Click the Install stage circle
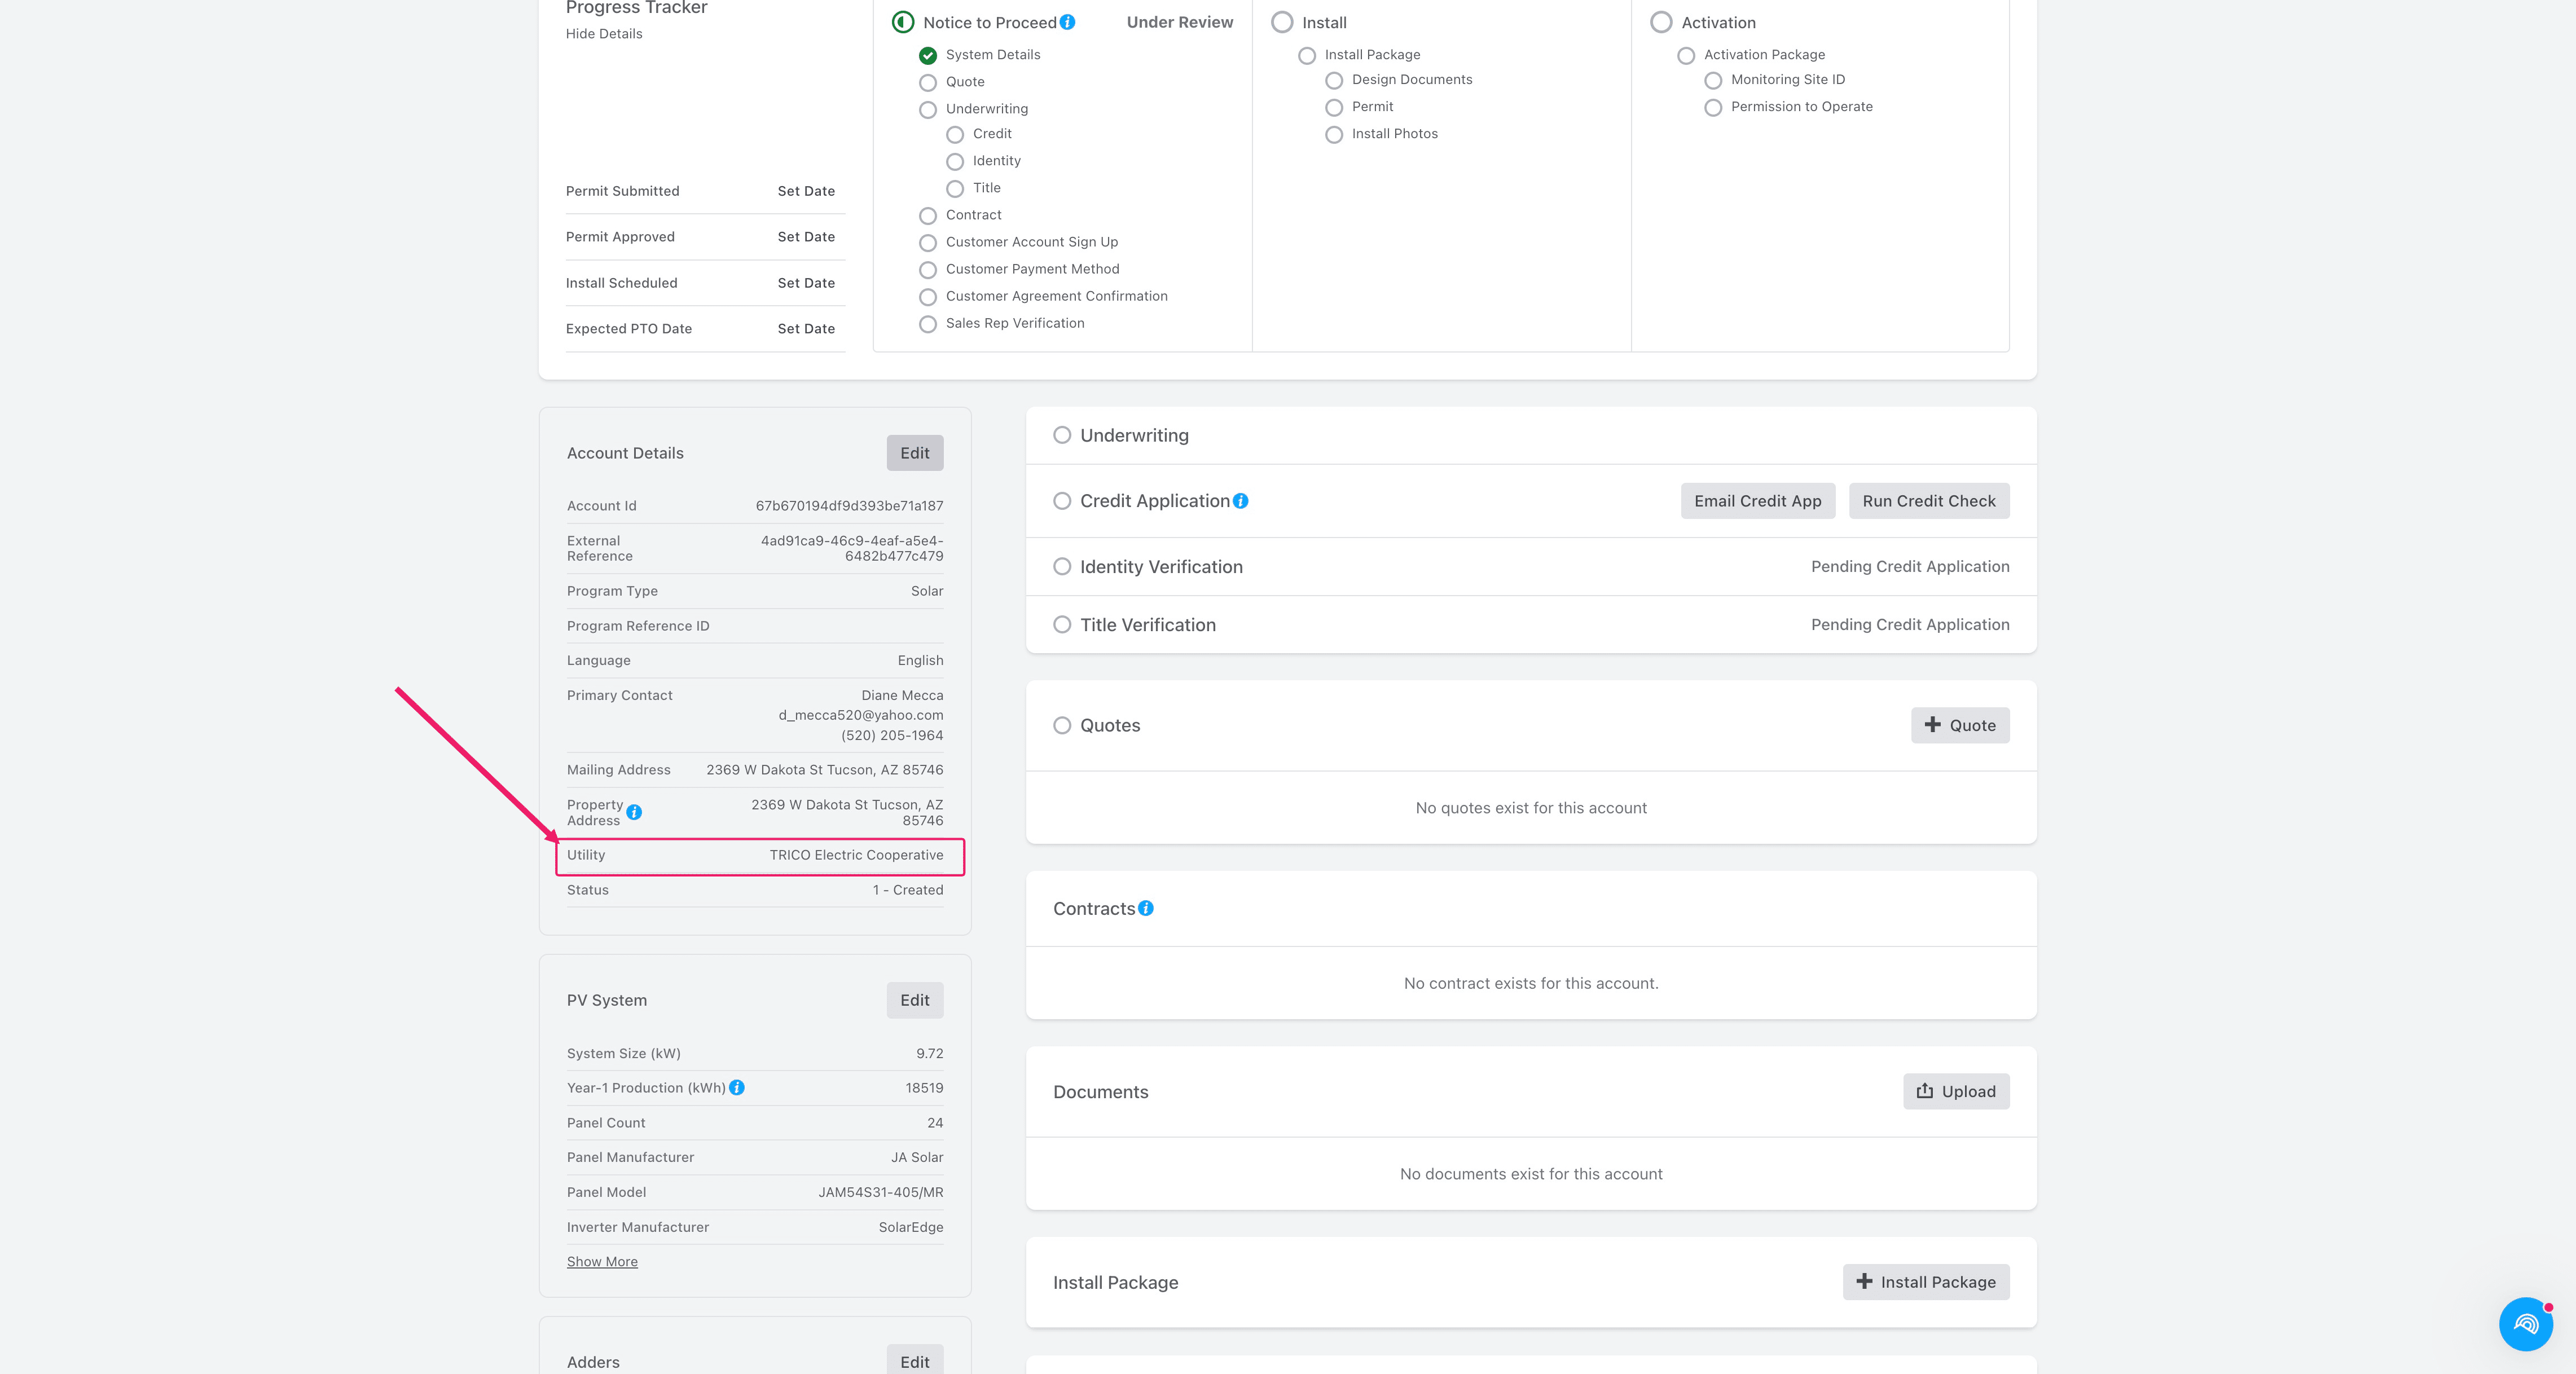Screen dimensions: 2576x1374 [1282, 22]
